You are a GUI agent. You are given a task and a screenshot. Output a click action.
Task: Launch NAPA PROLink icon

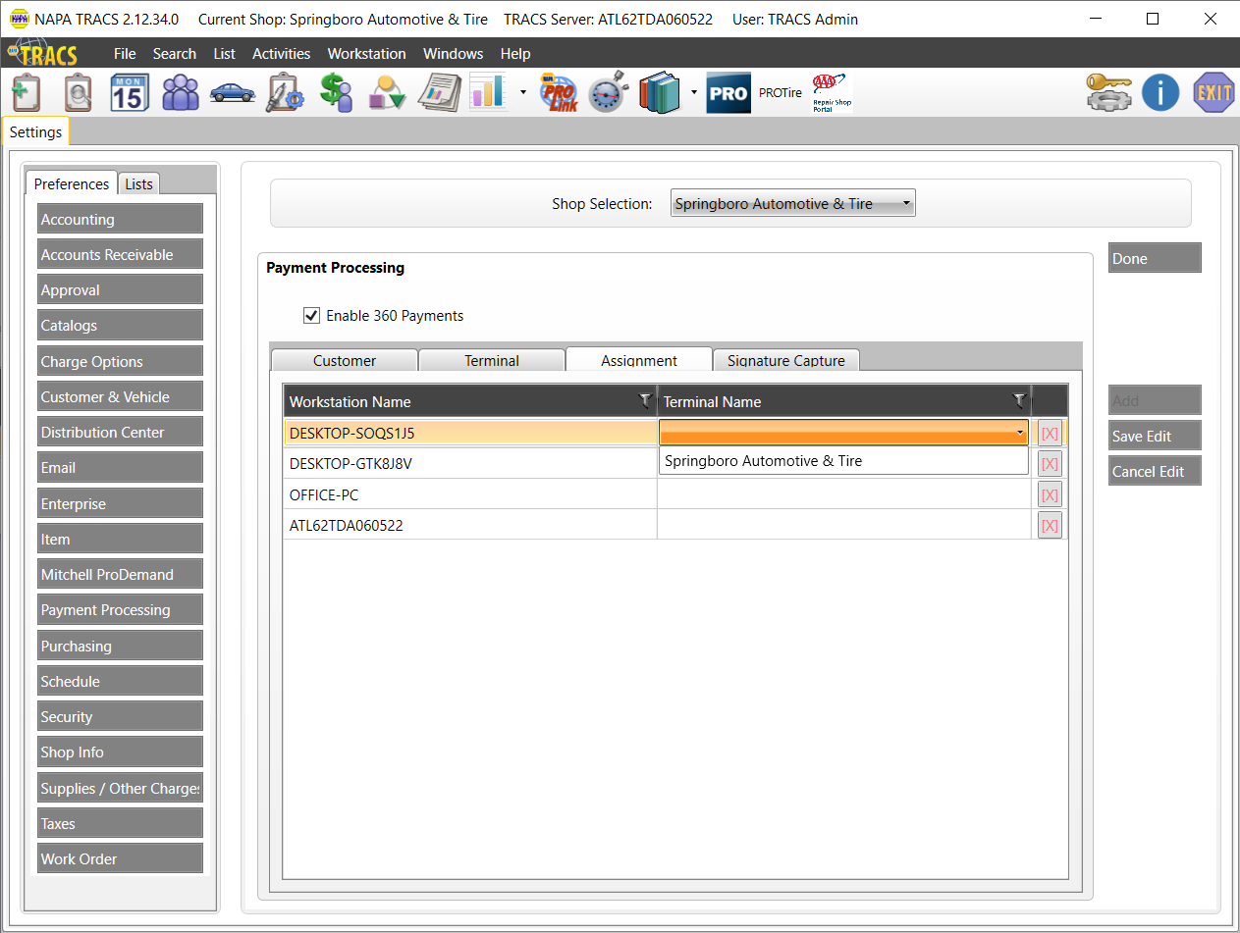pos(560,93)
